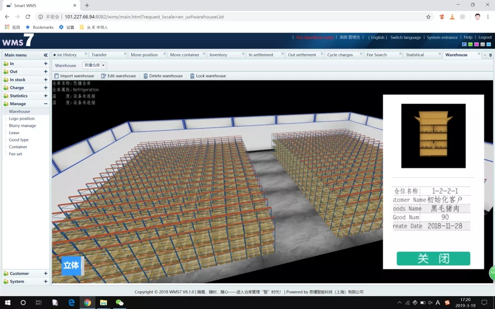Click the Lock warehouse toolbar button

(208, 76)
